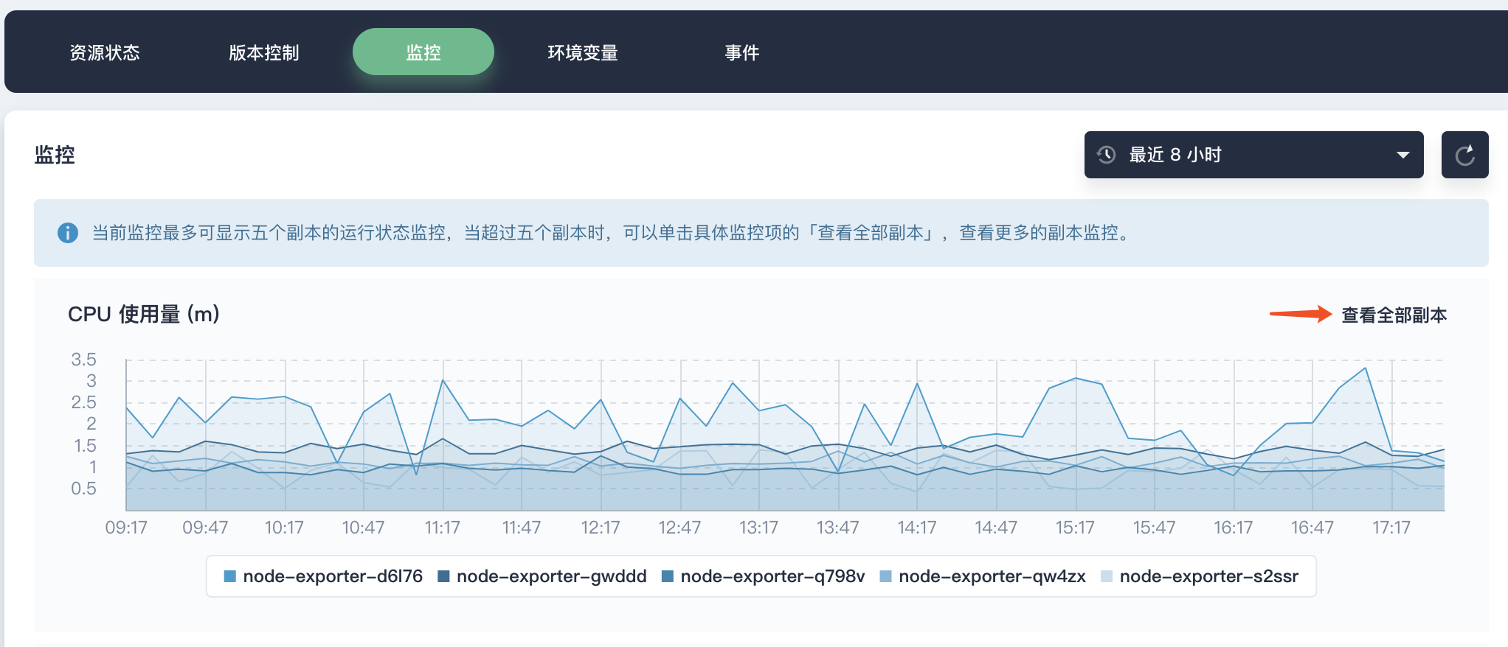Click the 3.5 y-axis value label

click(83, 360)
